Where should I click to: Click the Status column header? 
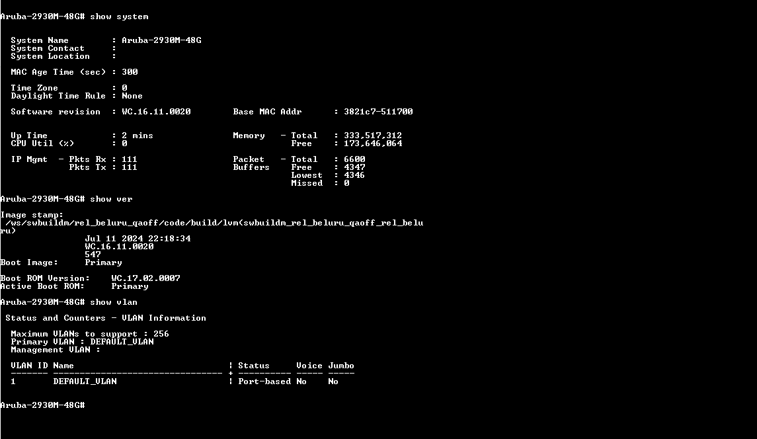253,366
